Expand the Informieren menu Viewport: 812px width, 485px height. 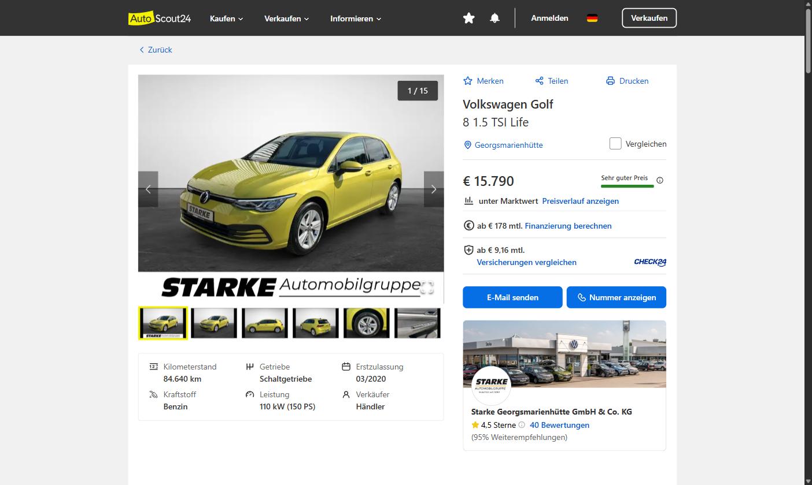pos(356,18)
